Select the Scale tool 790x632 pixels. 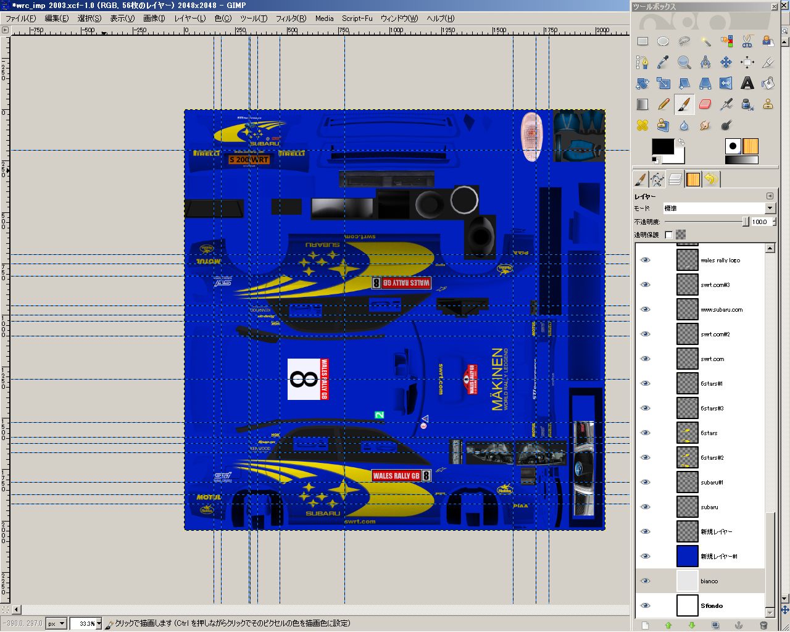(663, 83)
